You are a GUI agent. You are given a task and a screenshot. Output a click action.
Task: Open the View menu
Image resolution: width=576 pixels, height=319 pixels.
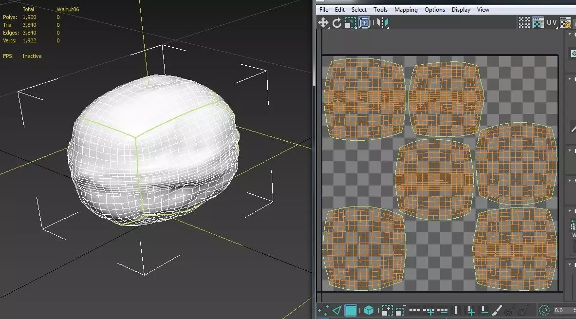tap(483, 10)
